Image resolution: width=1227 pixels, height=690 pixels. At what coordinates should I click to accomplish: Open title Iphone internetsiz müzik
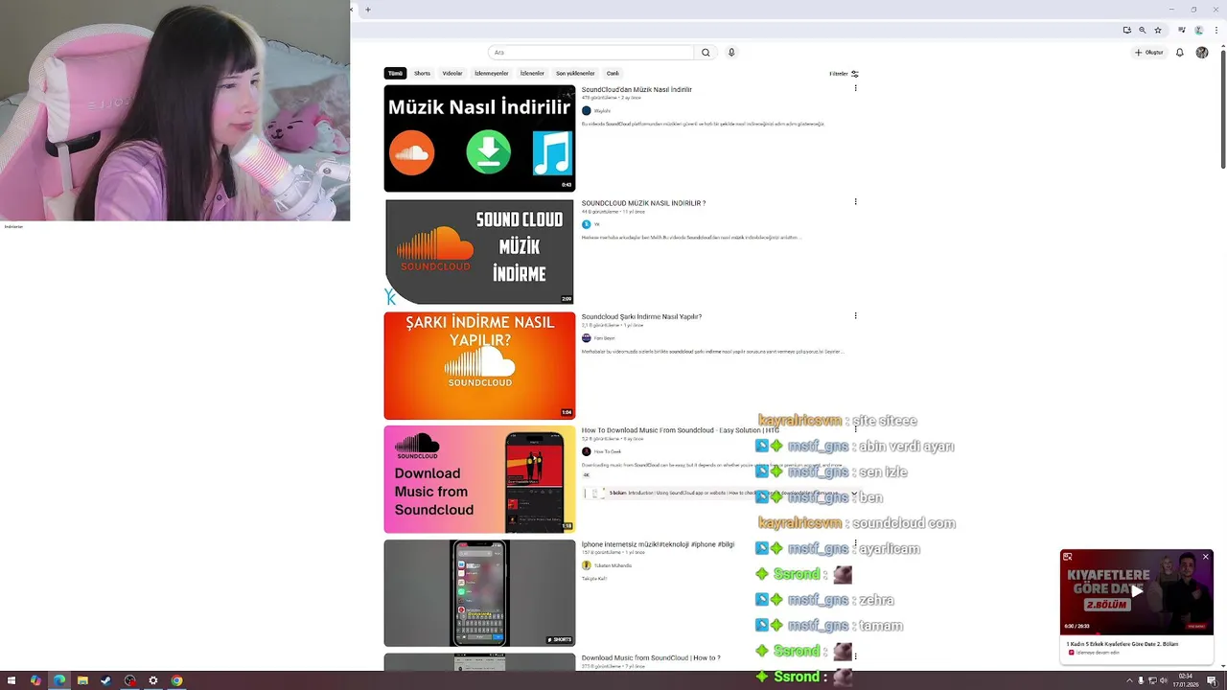pyautogui.click(x=658, y=544)
